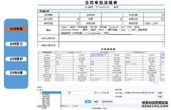Check the QQ channel checkbox
The height and width of the screenshot is (110, 171).
coord(120,30)
